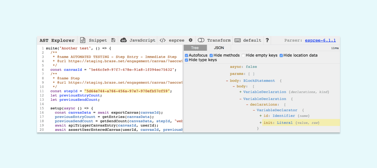377x168 pixels.
Task: Click the keyboard icon for keybindings
Action: [238, 40]
